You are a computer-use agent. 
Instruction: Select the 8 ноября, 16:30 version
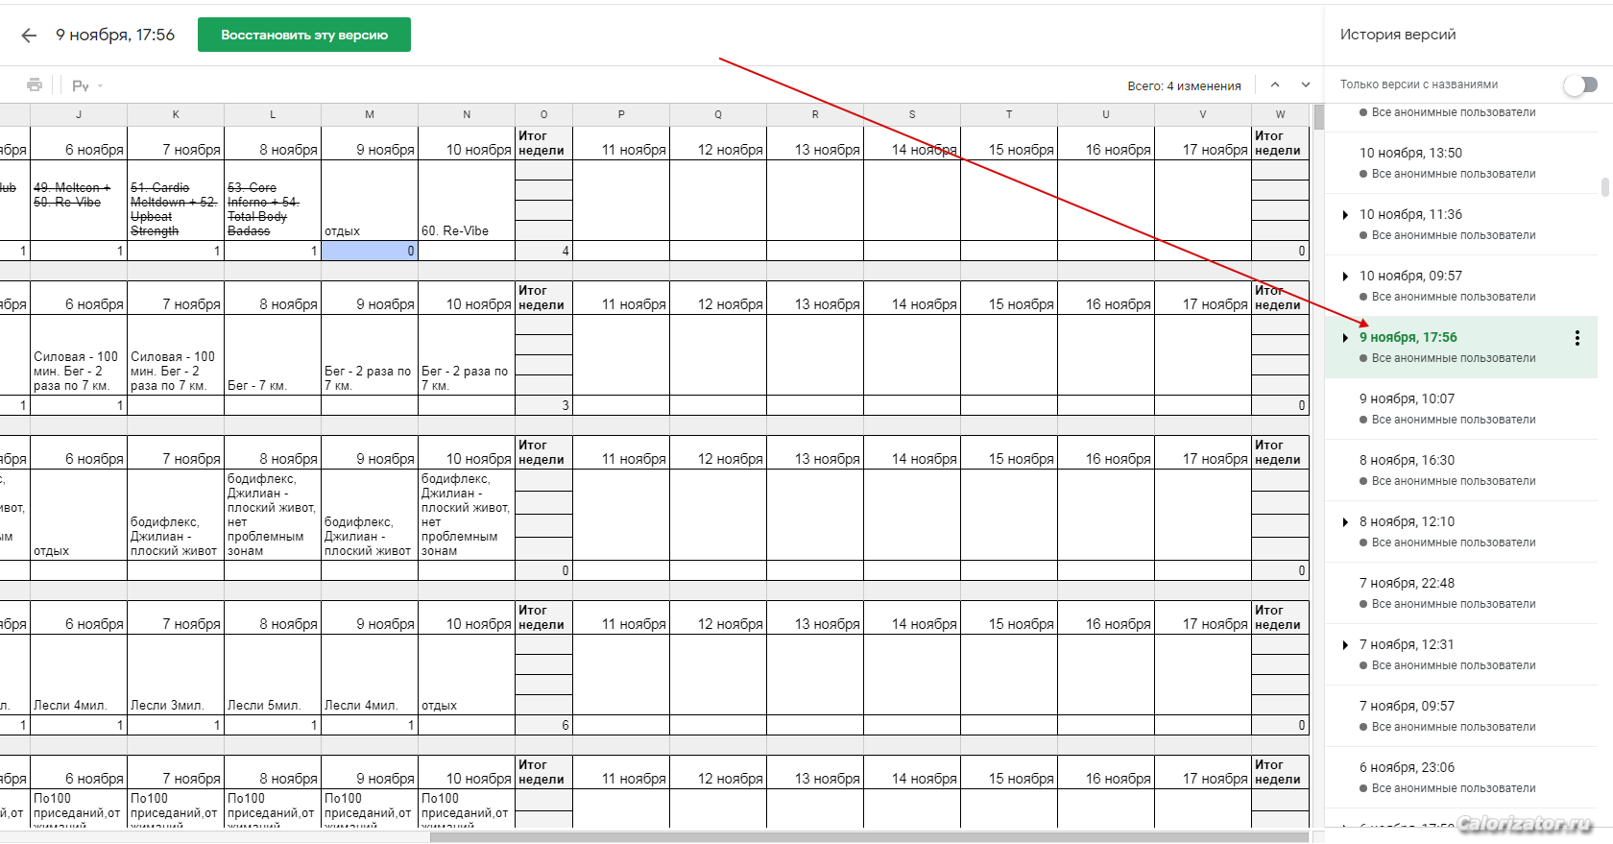coord(1407,460)
